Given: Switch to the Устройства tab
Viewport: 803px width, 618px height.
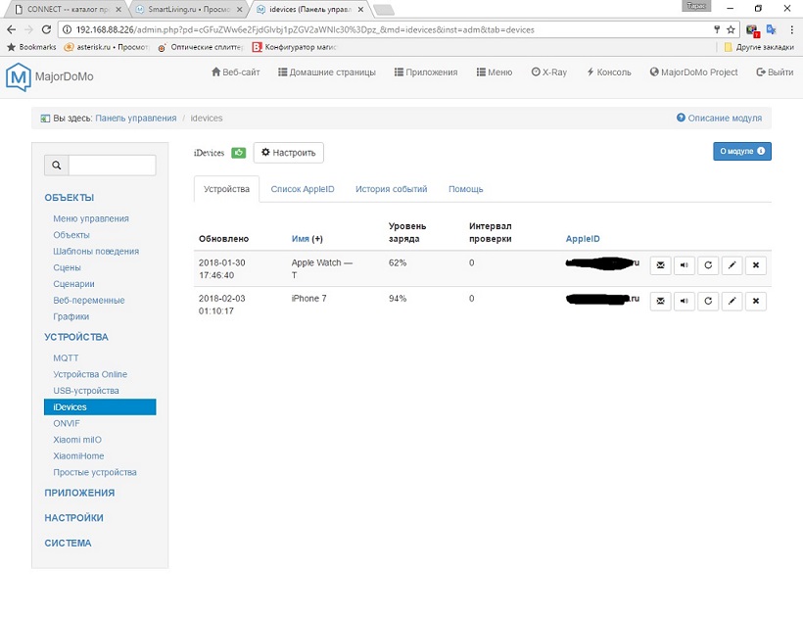Looking at the screenshot, I should (226, 189).
